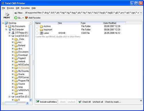Click the Archive folder icon in file list
The width and height of the screenshot is (144, 111).
(41, 26)
